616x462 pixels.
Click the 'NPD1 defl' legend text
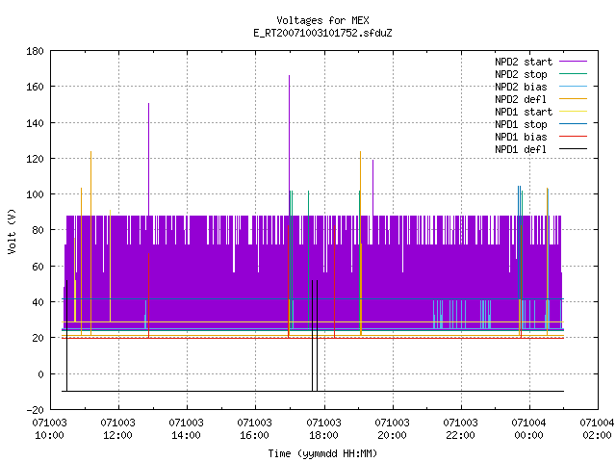(x=521, y=149)
